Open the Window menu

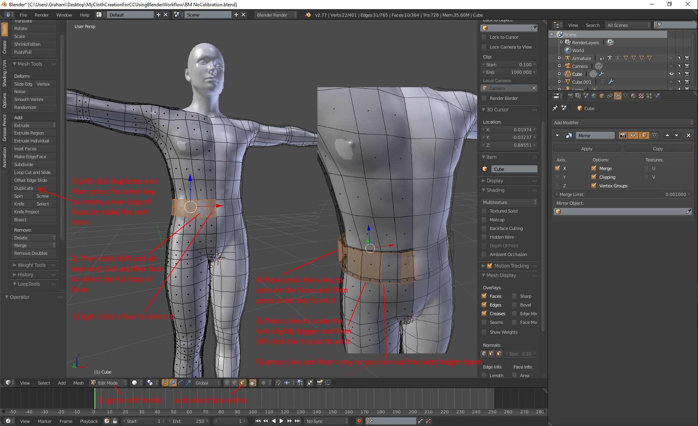pyautogui.click(x=64, y=15)
